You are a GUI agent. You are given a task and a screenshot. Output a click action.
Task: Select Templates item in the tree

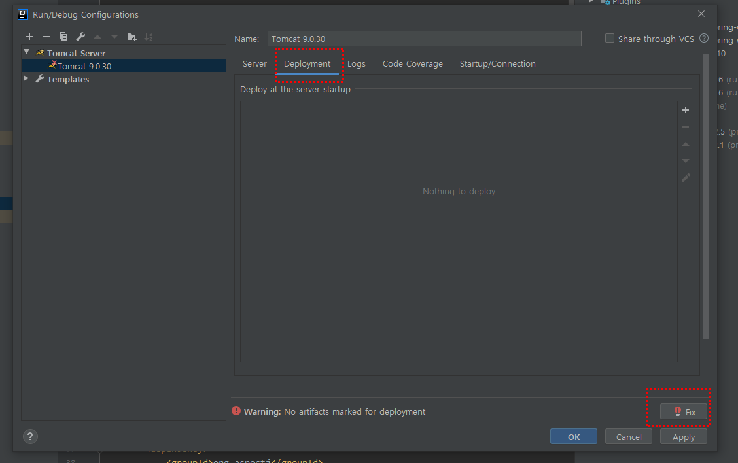[68, 80]
